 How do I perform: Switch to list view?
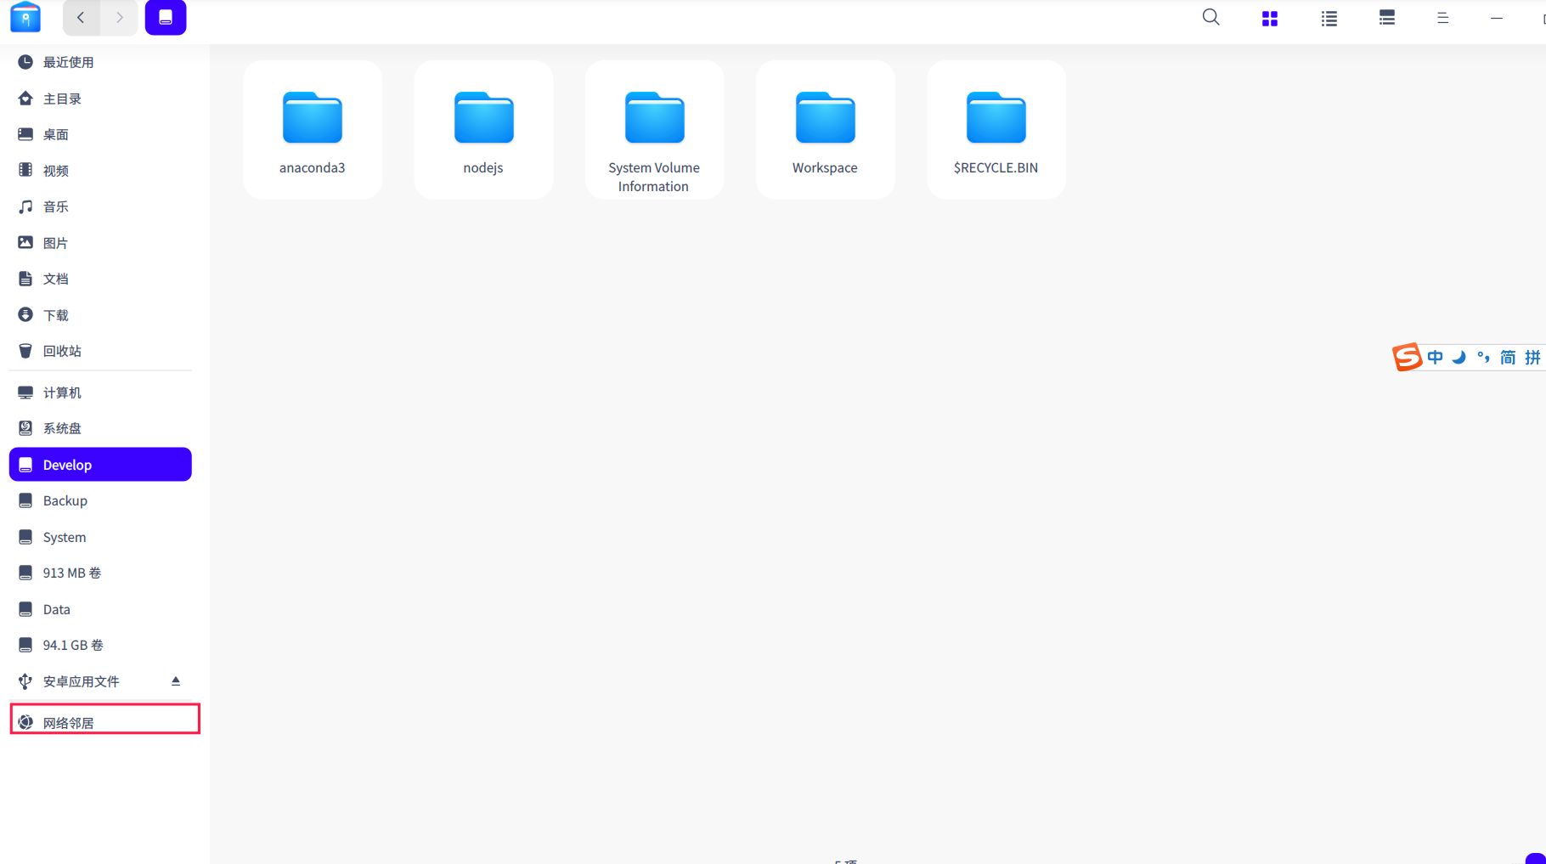pos(1329,19)
